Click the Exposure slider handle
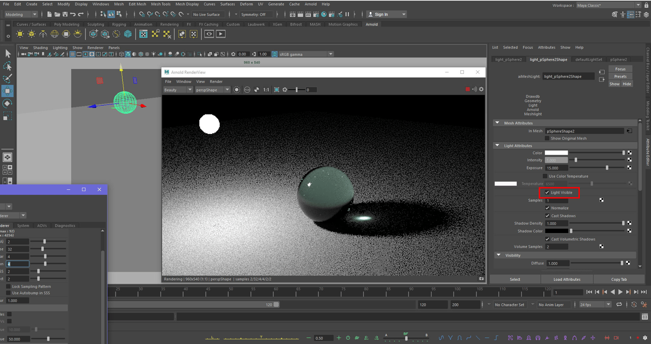 pyautogui.click(x=607, y=168)
